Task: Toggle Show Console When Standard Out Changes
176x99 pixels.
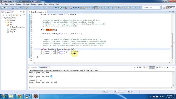Action: [x=150, y=67]
